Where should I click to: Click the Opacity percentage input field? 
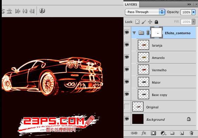[186, 12]
